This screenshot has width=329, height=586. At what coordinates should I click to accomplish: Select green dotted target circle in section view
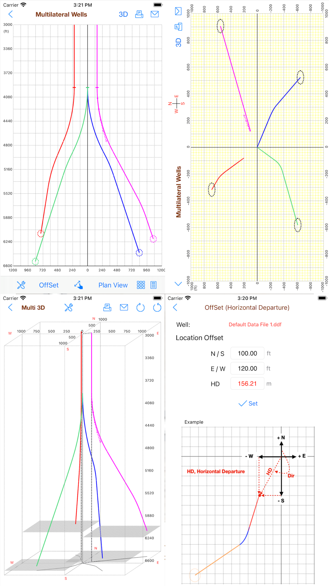coord(35,262)
